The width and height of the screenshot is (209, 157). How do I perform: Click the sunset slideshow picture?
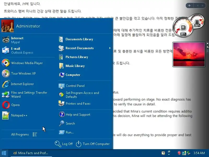point(189,54)
